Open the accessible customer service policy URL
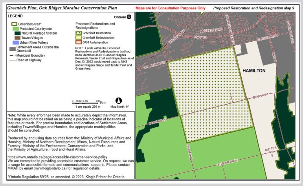 57,157
